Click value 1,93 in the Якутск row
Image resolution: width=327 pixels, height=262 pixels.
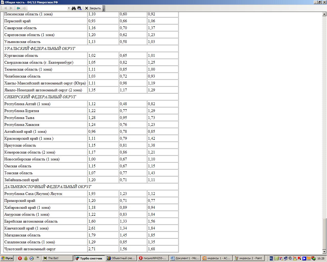[92, 194]
